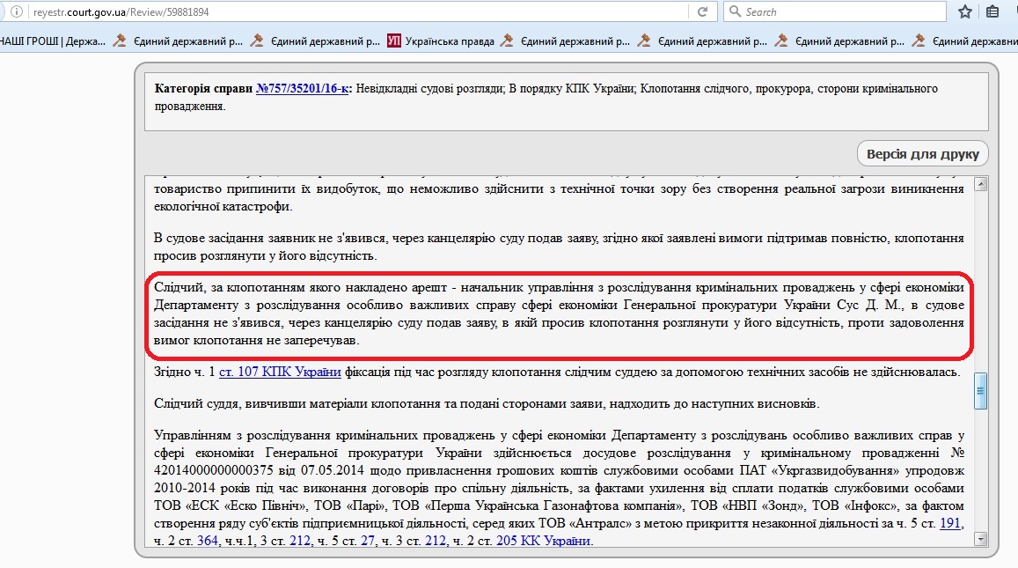Viewport: 1018px width, 568px height.
Task: Click the Версія для друку button
Action: pos(922,153)
